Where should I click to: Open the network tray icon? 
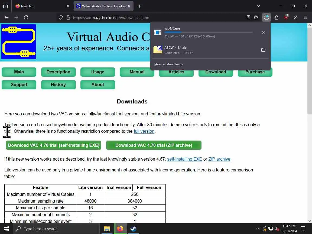coord(270,229)
